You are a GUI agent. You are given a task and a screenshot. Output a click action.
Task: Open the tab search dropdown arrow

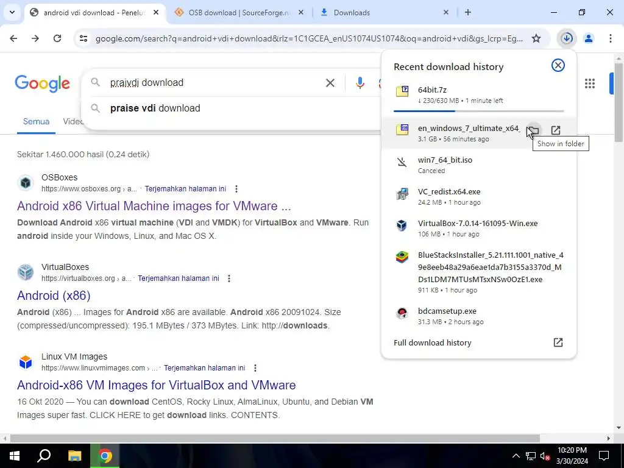[x=12, y=12]
